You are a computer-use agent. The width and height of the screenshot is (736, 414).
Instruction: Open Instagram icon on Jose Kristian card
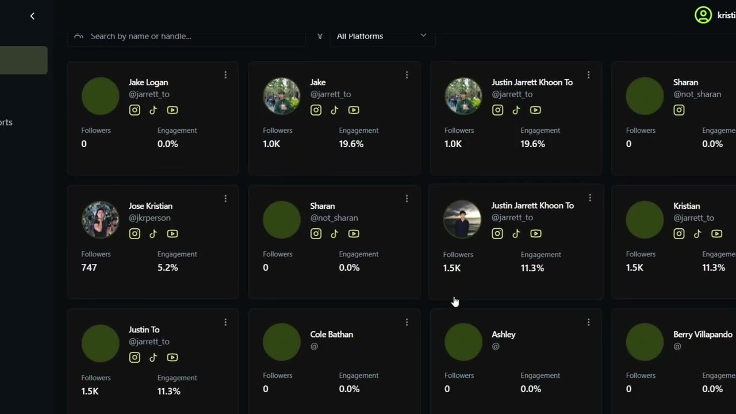point(135,233)
